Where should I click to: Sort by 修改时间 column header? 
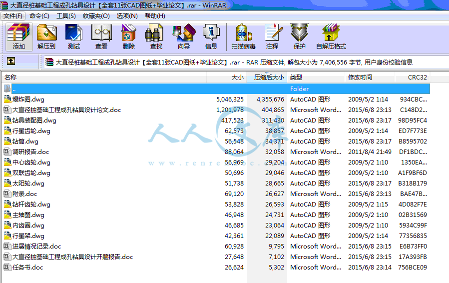pos(360,77)
